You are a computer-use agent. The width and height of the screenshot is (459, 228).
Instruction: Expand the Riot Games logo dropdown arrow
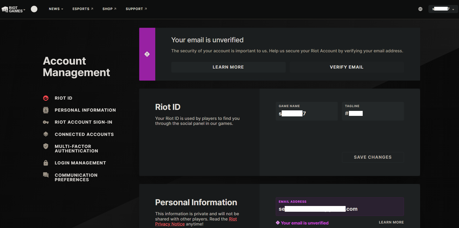[x=24, y=10]
